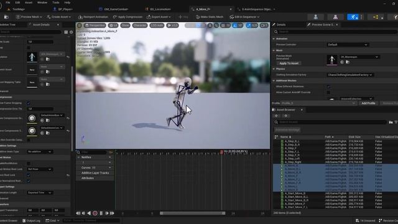The height and width of the screenshot is (224, 398).
Task: Play animation in reverse
Action: 89,213
